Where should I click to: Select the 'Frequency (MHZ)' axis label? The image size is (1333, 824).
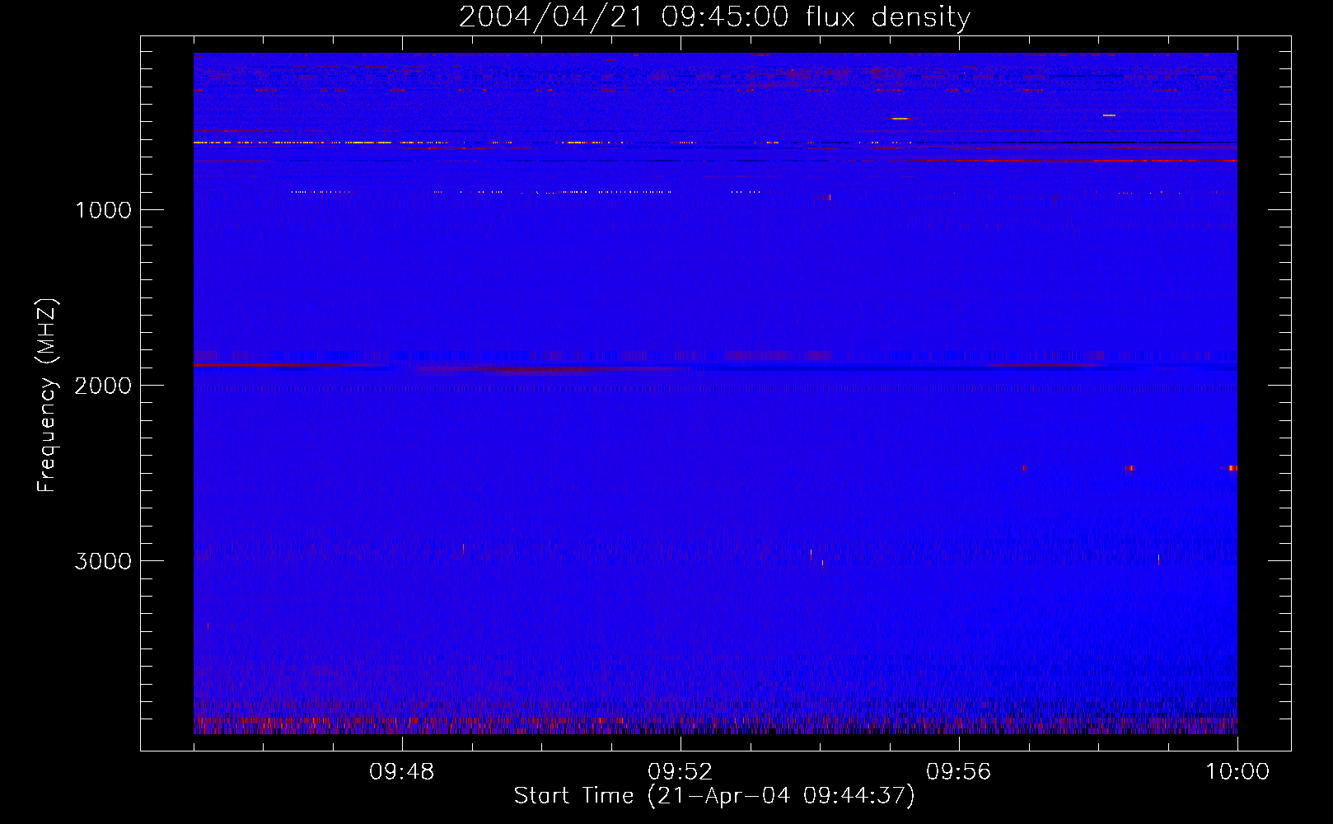(x=48, y=396)
